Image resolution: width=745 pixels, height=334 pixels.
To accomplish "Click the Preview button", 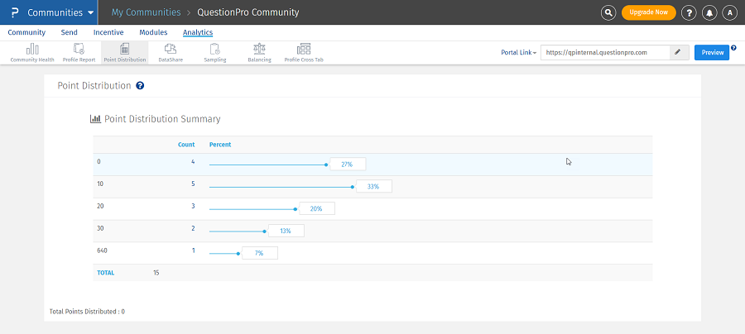I will [x=712, y=52].
